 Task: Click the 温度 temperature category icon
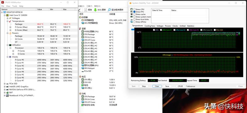tap(80, 29)
